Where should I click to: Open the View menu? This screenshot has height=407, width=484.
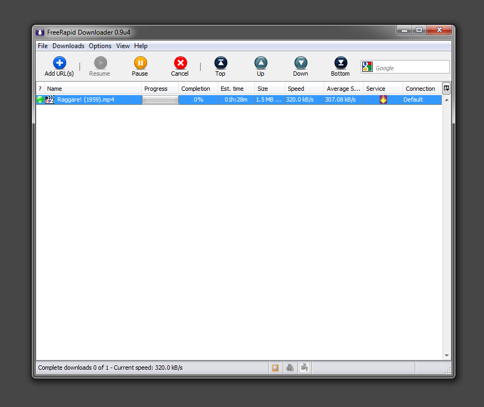(x=123, y=46)
